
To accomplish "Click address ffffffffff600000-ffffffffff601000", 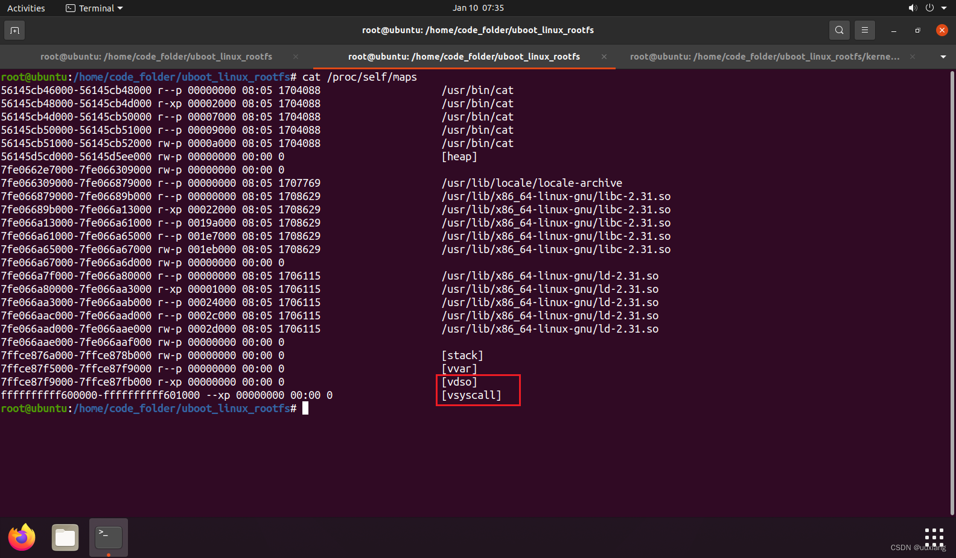I will [100, 395].
